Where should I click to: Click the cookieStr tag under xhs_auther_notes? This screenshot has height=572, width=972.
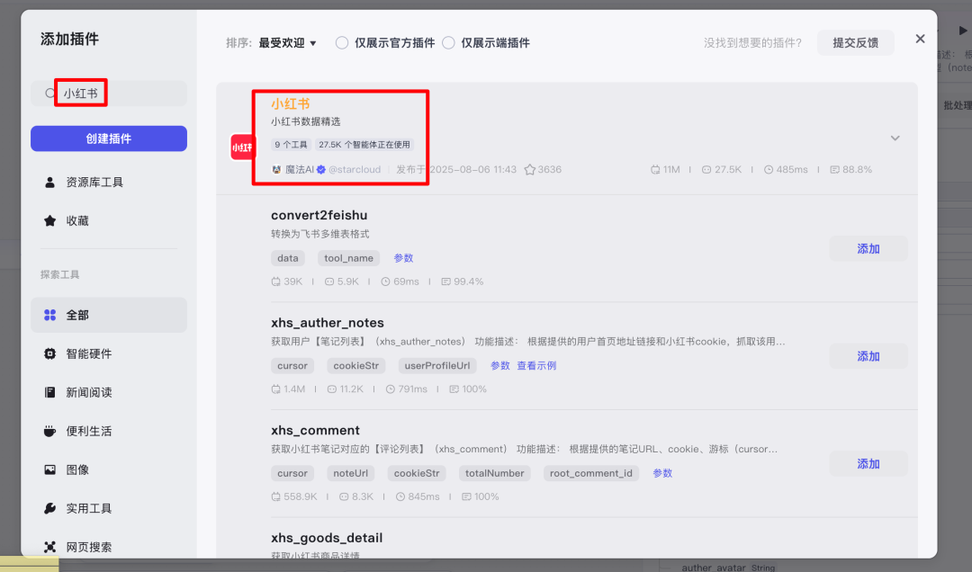[x=355, y=366]
